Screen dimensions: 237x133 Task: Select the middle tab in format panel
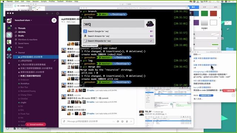(x=204, y=7)
